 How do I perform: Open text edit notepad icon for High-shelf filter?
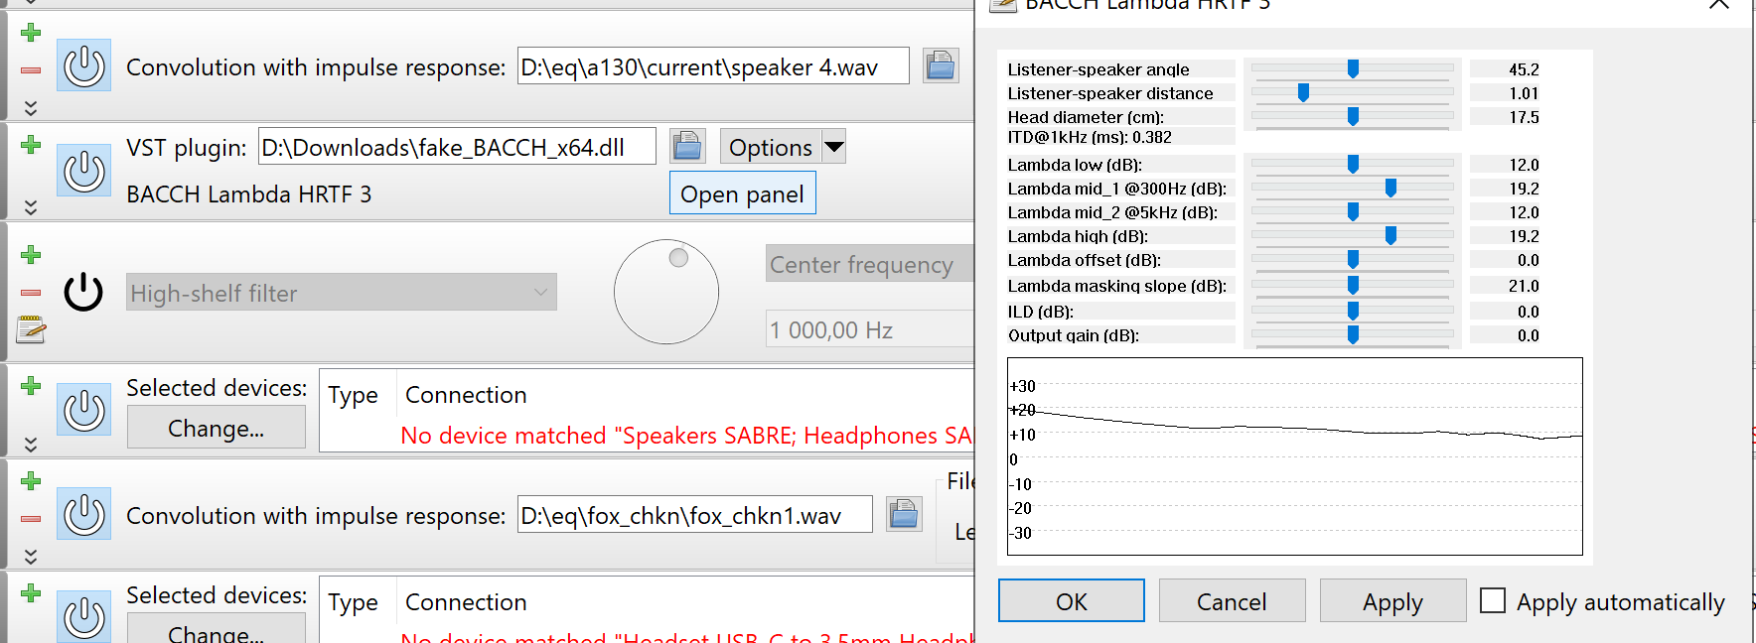coord(31,329)
